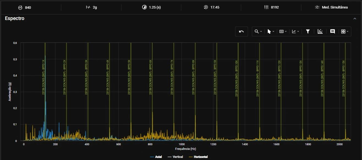The height and width of the screenshot is (160, 362).
Task: Click the 840 RPM value
Action: tap(28, 7)
